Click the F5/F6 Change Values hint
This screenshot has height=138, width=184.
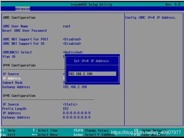coord(91,130)
